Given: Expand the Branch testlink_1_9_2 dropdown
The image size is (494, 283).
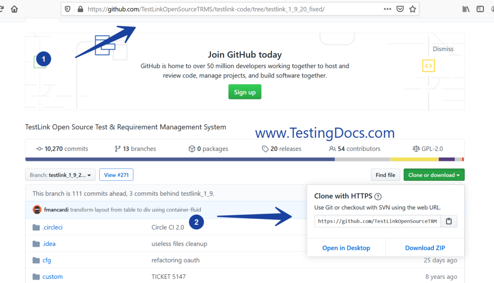Looking at the screenshot, I should pos(60,175).
